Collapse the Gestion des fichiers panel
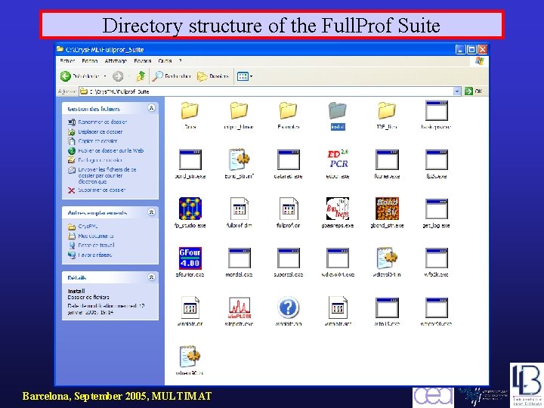Viewport: 544px width, 408px height. tap(151, 108)
